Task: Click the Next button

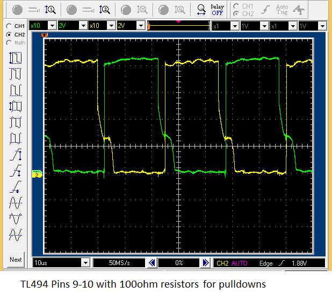Action: click(16, 260)
